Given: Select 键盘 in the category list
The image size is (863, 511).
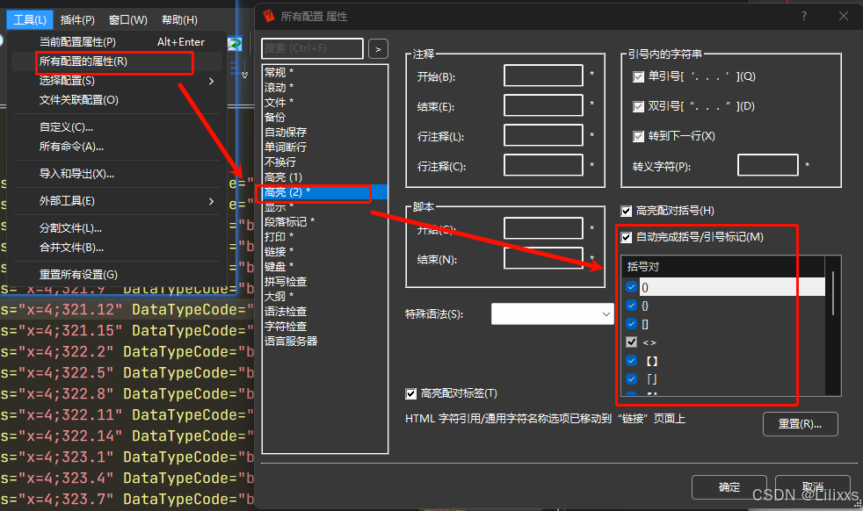Looking at the screenshot, I should click(325, 267).
